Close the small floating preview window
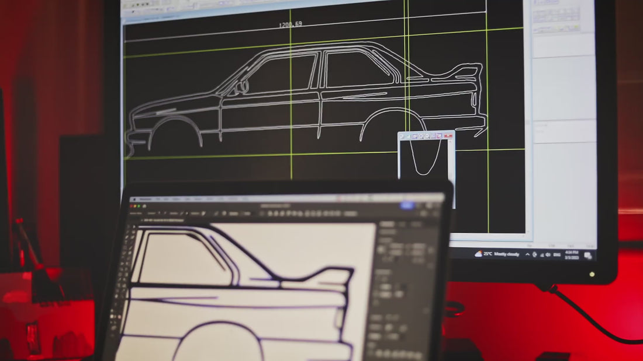643x361 pixels. click(x=450, y=136)
